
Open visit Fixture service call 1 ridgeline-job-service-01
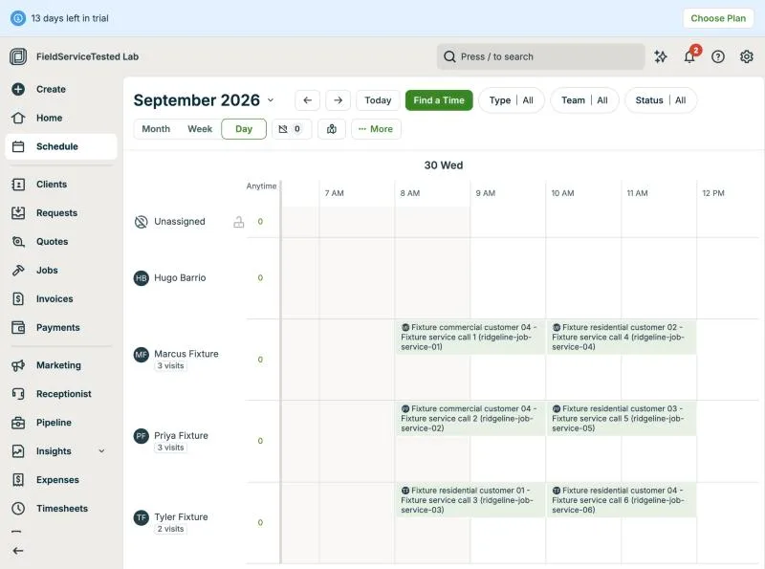point(470,338)
